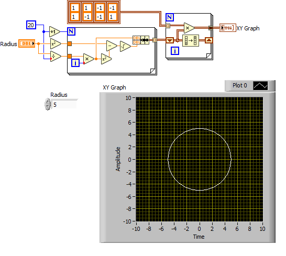Click the Radius increment/decrement stepper

pos(48,105)
